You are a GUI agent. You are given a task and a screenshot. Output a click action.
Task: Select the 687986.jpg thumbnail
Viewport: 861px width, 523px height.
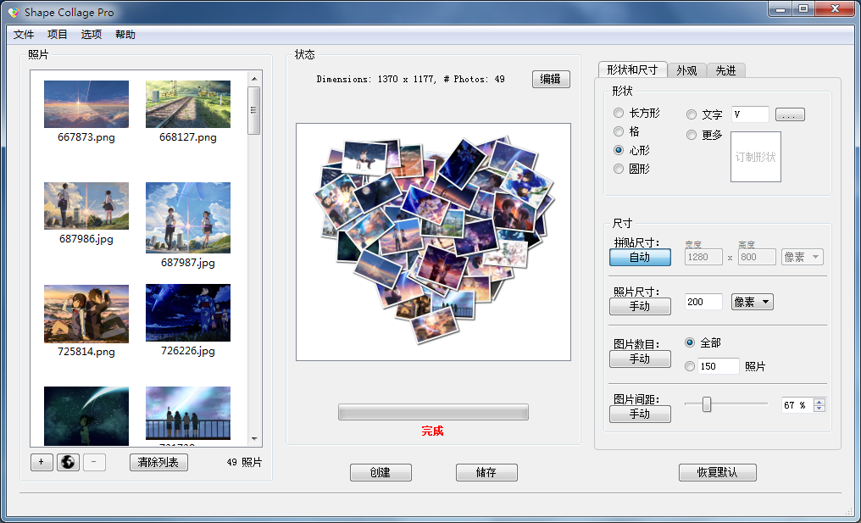tap(86, 206)
